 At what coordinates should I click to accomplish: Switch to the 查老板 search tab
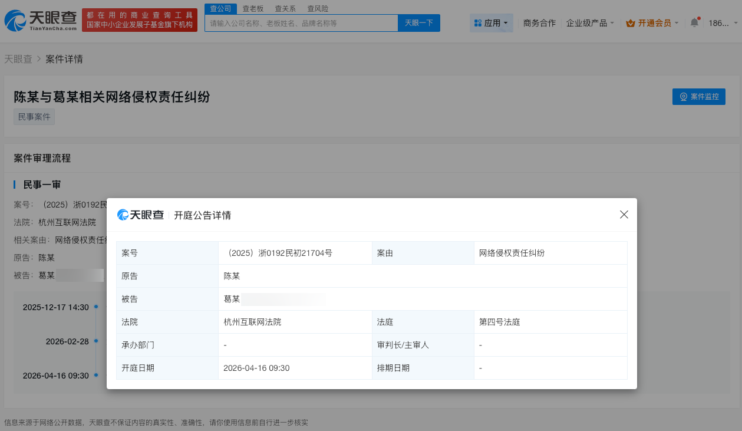252,8
